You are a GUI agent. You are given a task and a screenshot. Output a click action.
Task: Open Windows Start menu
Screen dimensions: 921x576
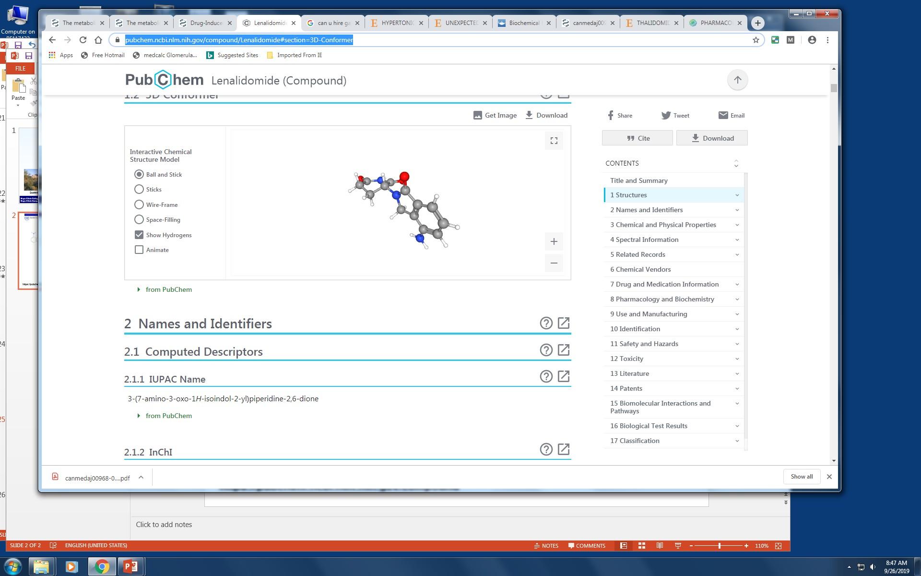tap(13, 567)
